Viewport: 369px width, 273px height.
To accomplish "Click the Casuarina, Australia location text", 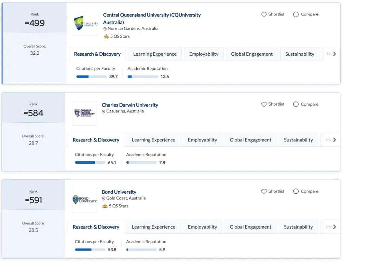I will point(125,111).
